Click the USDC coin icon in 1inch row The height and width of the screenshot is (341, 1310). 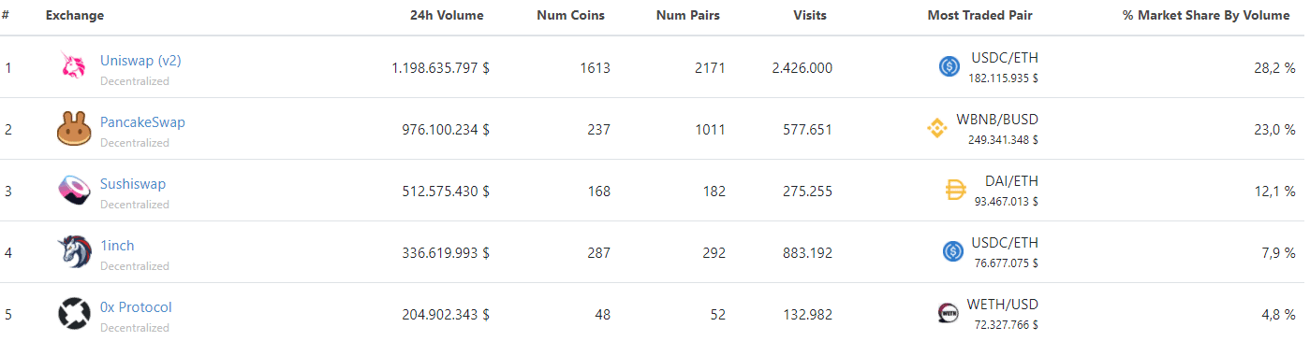click(x=953, y=251)
